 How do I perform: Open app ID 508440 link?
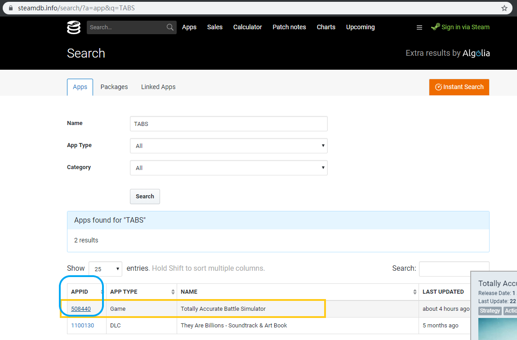pos(81,309)
